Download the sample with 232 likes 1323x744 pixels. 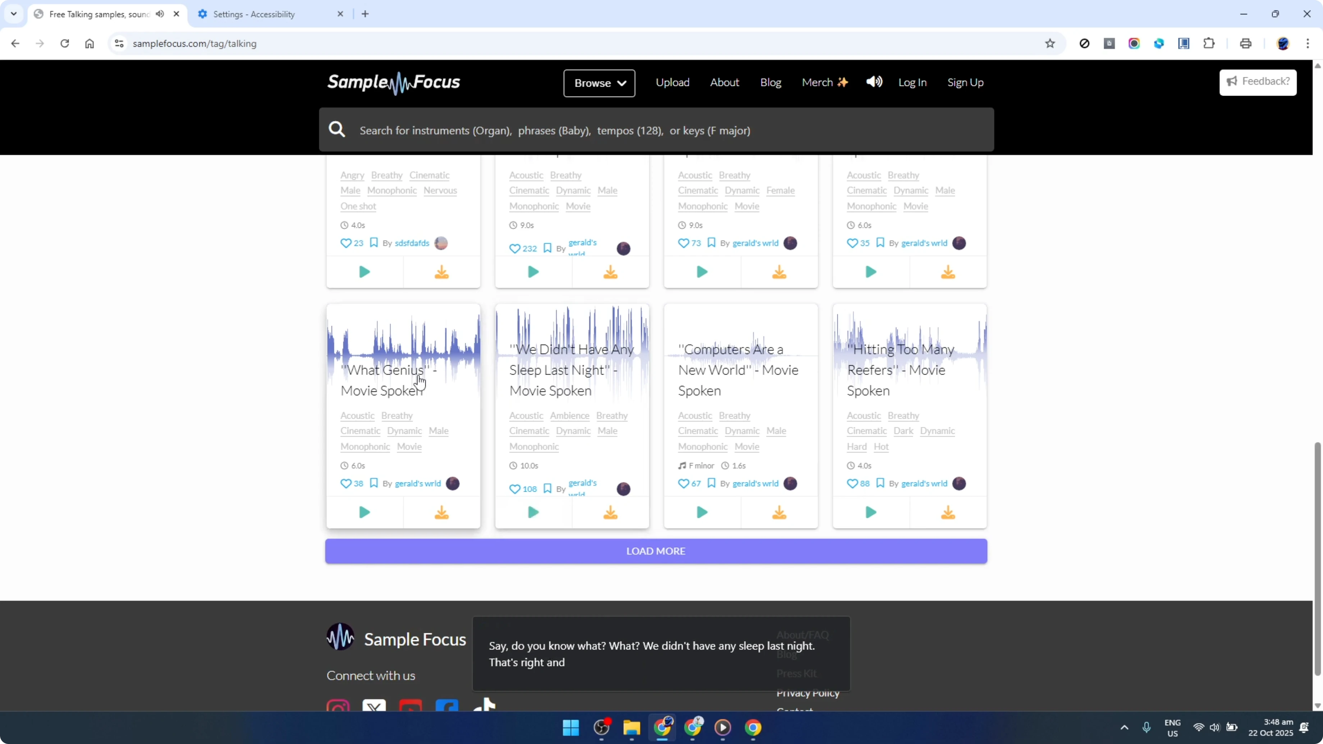click(x=610, y=272)
